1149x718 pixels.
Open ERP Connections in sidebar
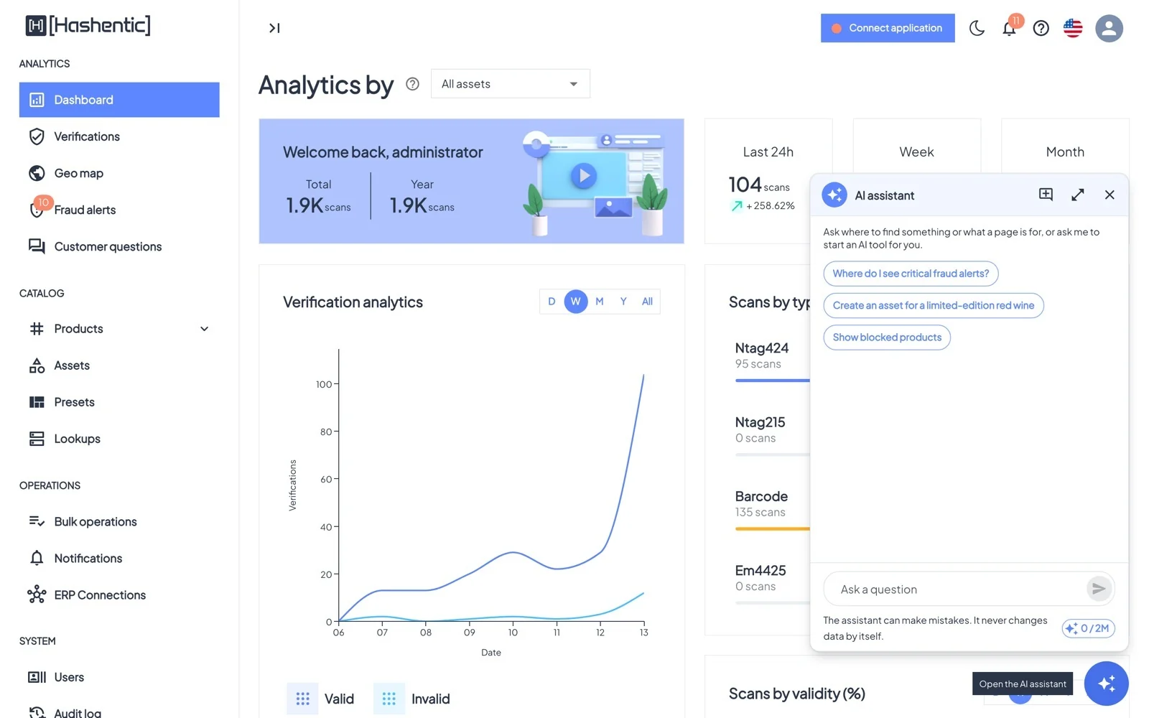[119, 595]
